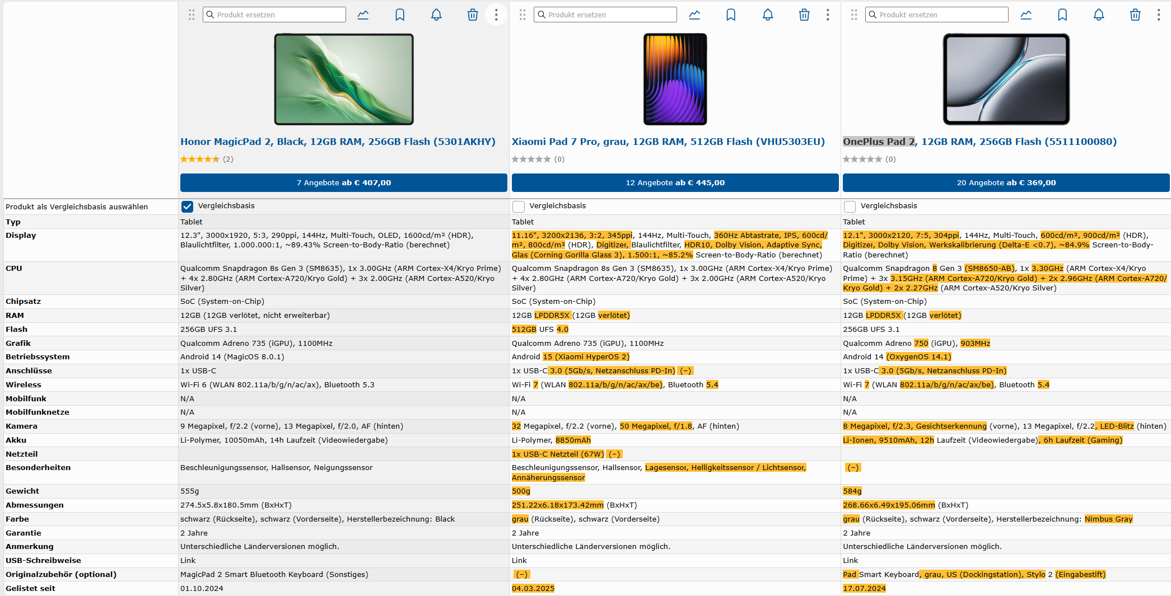The image size is (1171, 596).
Task: Open OnePlus Pad 2 product title link
Action: click(979, 142)
